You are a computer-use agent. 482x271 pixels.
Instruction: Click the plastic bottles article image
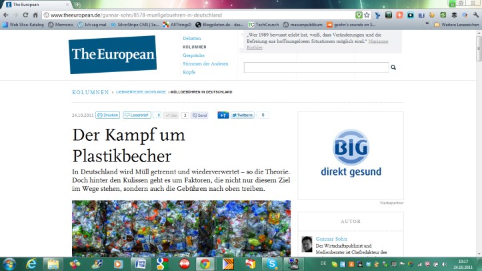click(x=181, y=228)
